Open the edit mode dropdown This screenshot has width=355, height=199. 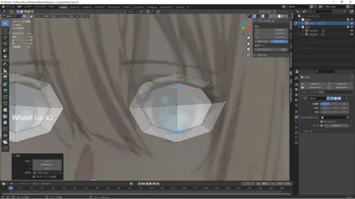[11, 16]
